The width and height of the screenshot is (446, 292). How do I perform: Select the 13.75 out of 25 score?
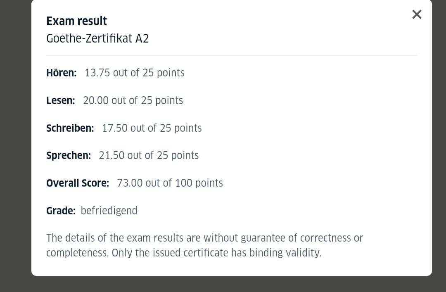135,73
